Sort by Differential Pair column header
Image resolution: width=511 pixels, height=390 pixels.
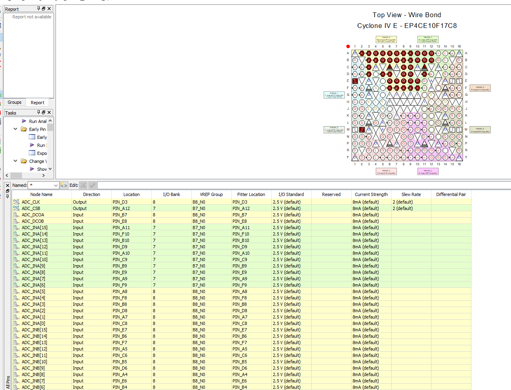pos(451,194)
